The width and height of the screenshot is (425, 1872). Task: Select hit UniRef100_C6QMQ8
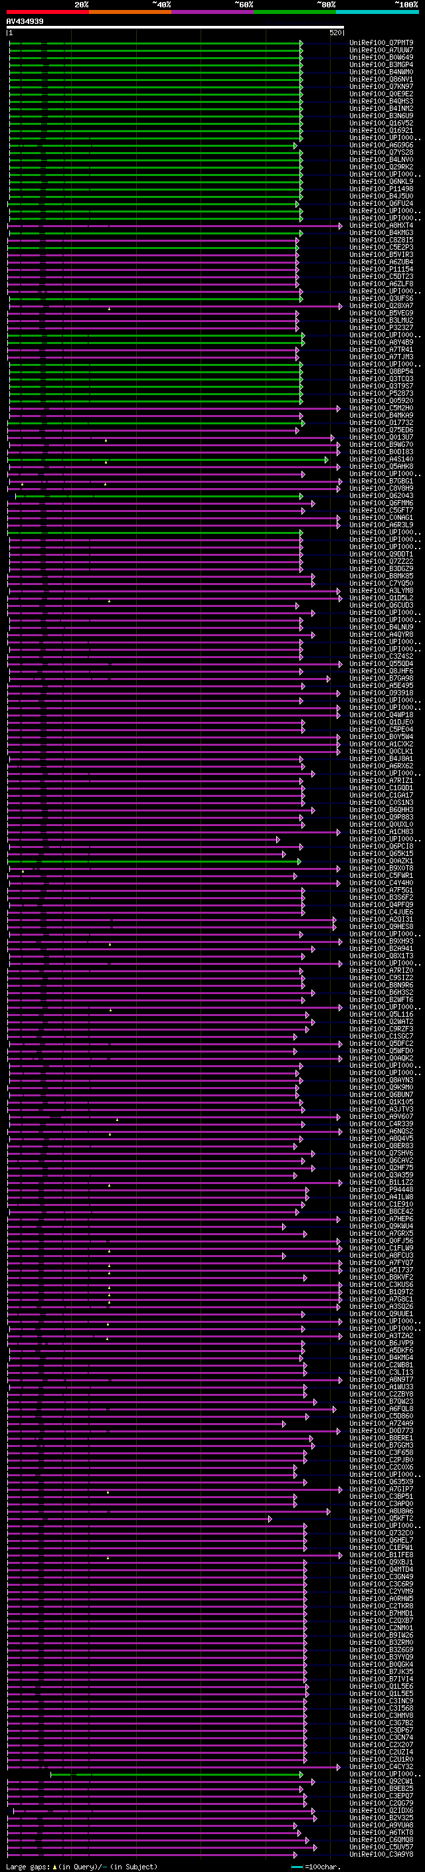click(x=381, y=1839)
